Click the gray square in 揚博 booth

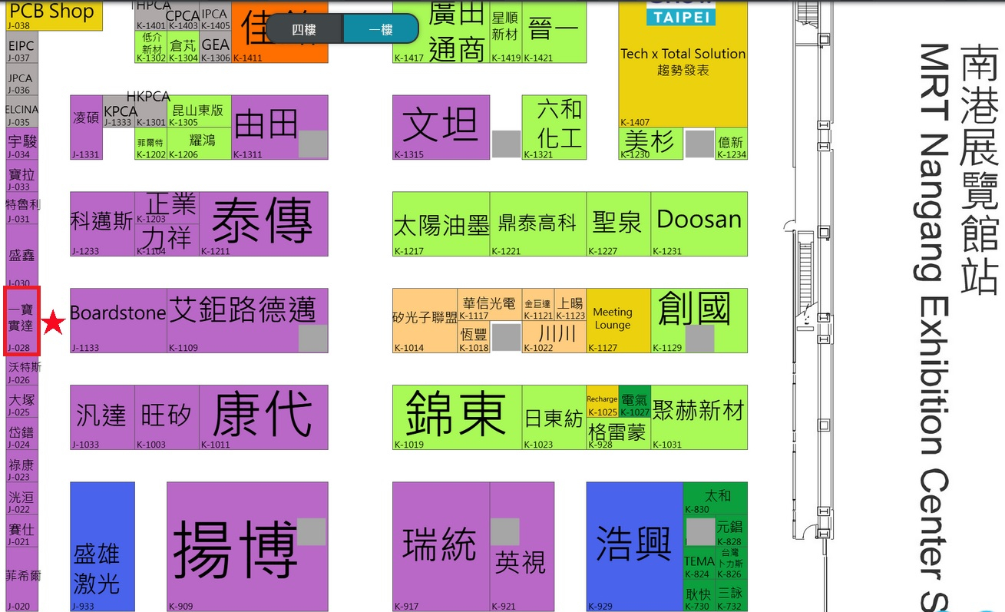[311, 532]
